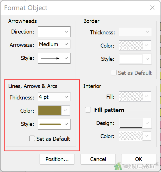Click the Fill pattern Color swatch

coord(131,136)
